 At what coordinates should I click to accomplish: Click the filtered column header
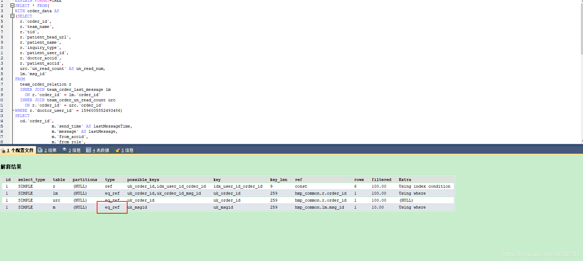(x=381, y=180)
